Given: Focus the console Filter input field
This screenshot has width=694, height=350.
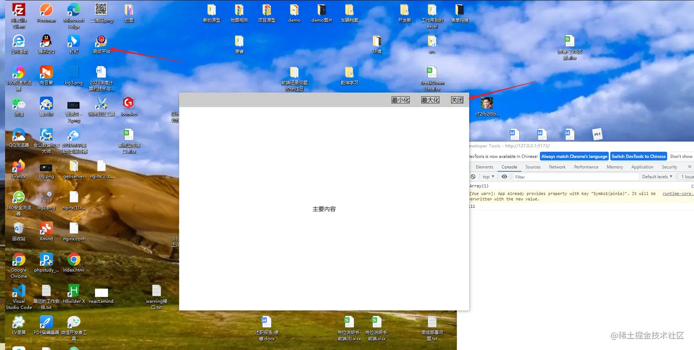Looking at the screenshot, I should (576, 177).
